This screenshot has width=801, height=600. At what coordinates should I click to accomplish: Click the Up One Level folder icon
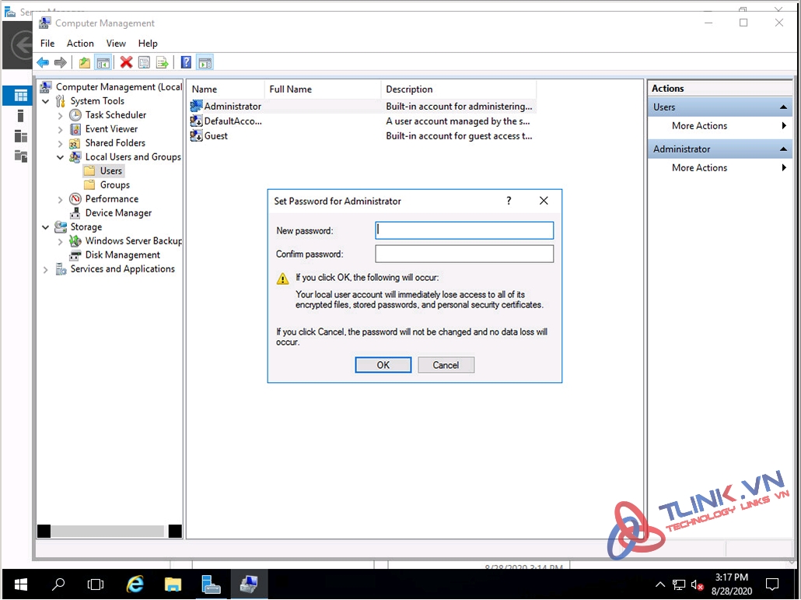(85, 63)
